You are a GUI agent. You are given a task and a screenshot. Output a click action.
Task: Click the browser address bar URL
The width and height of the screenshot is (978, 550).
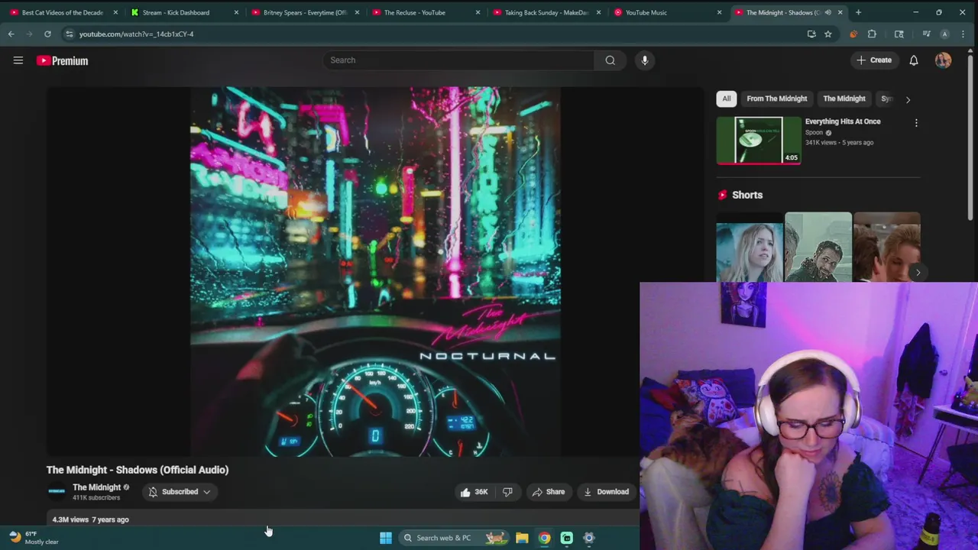tap(136, 34)
